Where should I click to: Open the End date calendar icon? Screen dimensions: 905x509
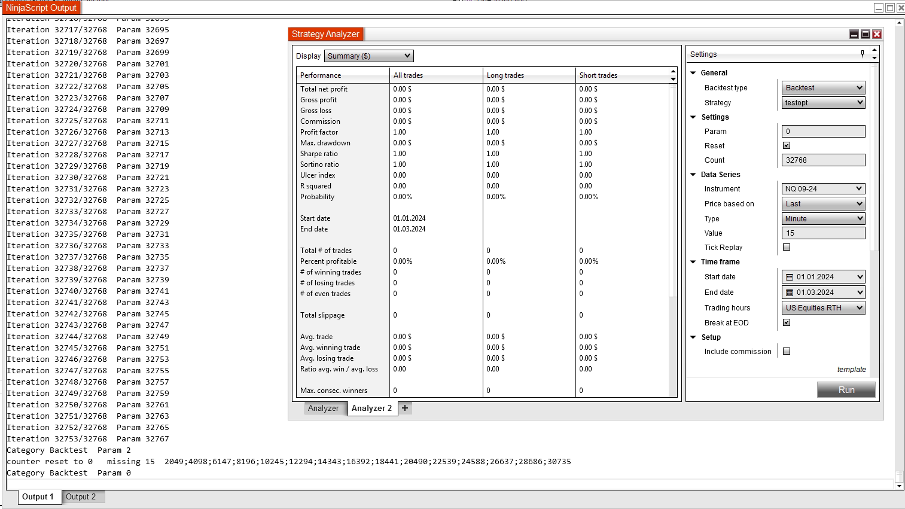[x=790, y=292]
